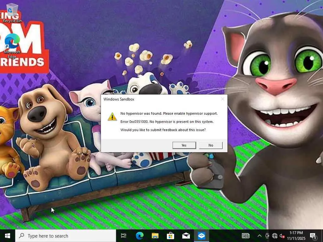Click the Error 0xc0351000 message text

point(167,122)
